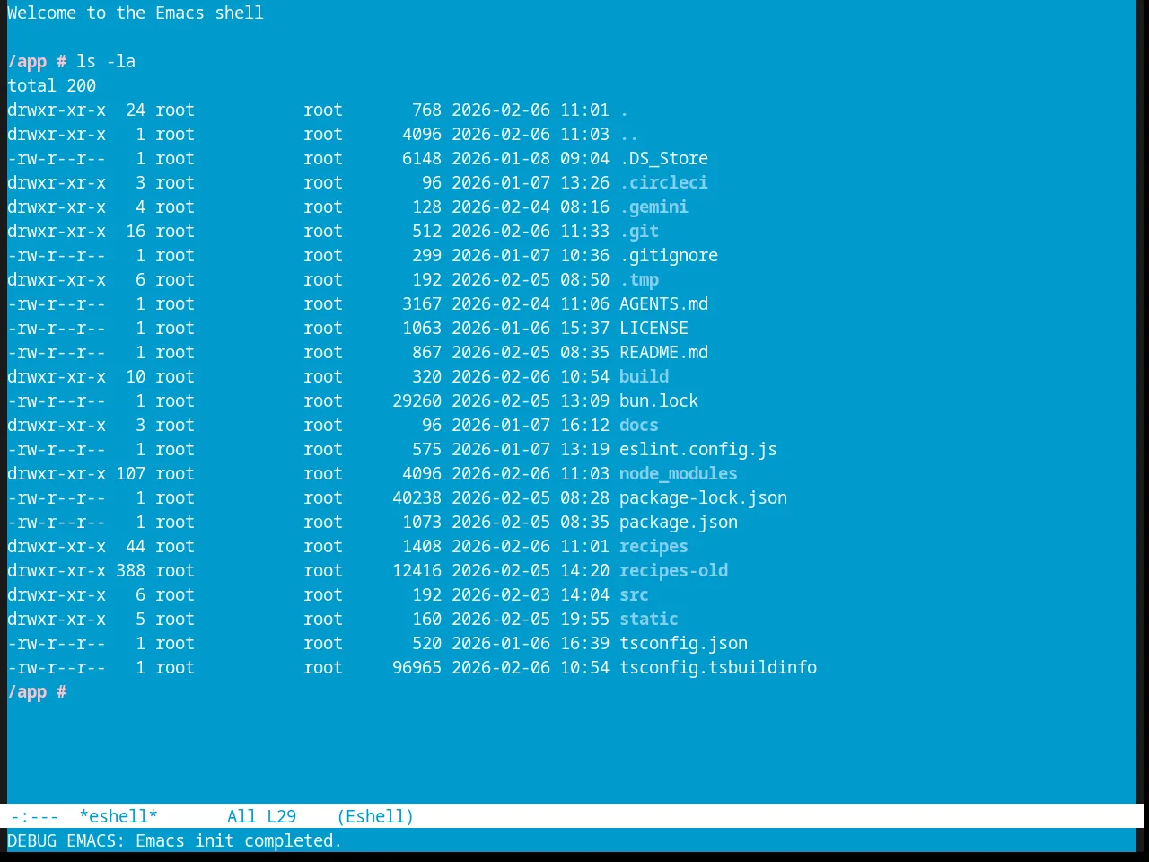This screenshot has height=862, width=1149.
Task: Click the timestamp 2026-02-05 19:55
Action: pyautogui.click(x=531, y=619)
